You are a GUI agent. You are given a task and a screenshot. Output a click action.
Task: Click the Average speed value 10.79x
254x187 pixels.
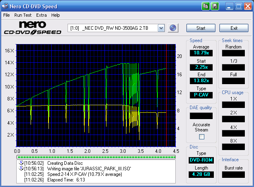[201, 53]
